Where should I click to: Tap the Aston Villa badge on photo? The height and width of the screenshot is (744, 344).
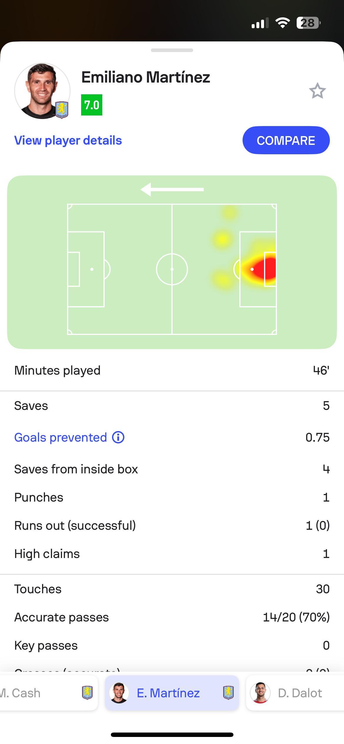point(62,110)
